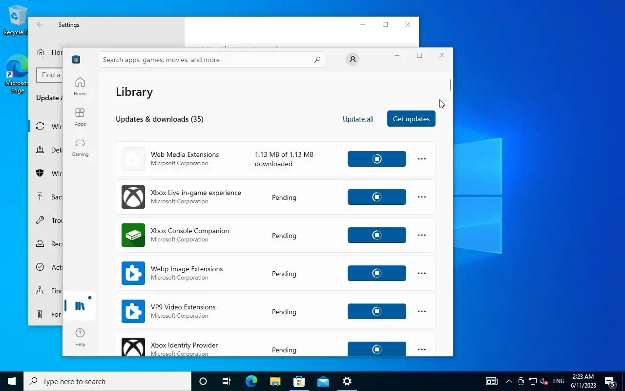Open more options for VP9 Video Extensions
This screenshot has height=391, width=625.
(422, 311)
